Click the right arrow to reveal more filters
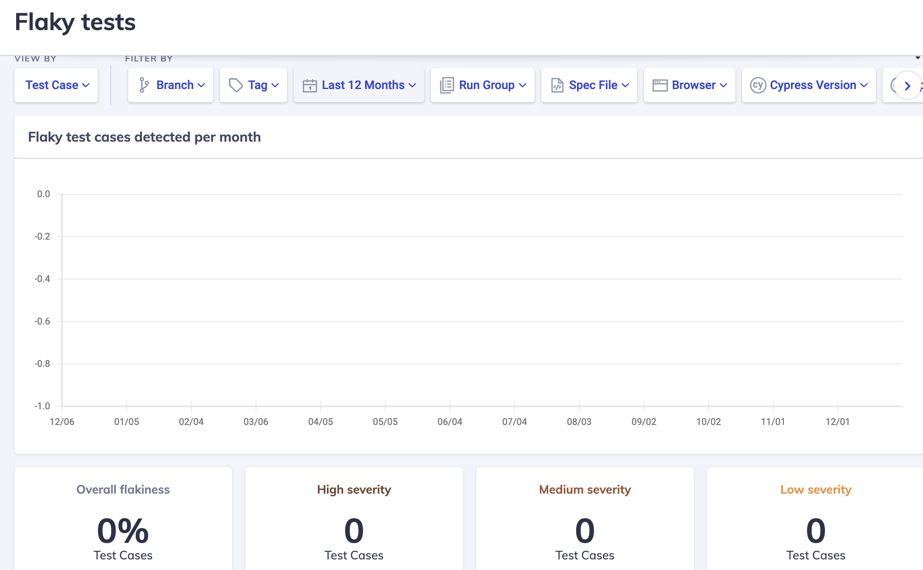 coord(907,86)
